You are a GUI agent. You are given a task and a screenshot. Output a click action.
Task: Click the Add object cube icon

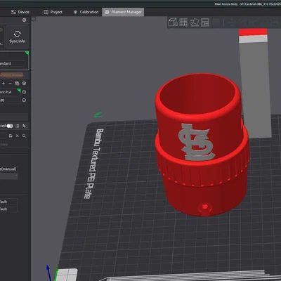tap(174, 22)
